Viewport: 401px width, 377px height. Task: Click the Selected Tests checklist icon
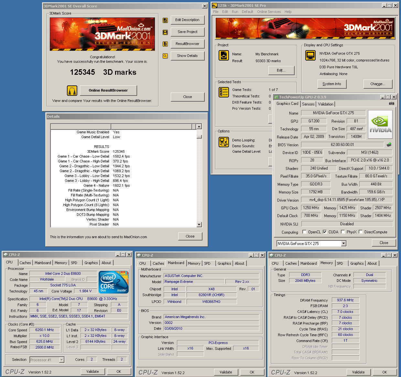click(224, 92)
